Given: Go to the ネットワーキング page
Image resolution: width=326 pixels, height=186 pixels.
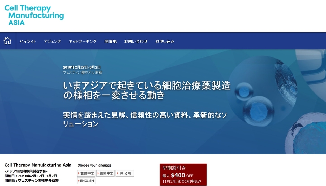Looking at the screenshot, I should tap(83, 41).
